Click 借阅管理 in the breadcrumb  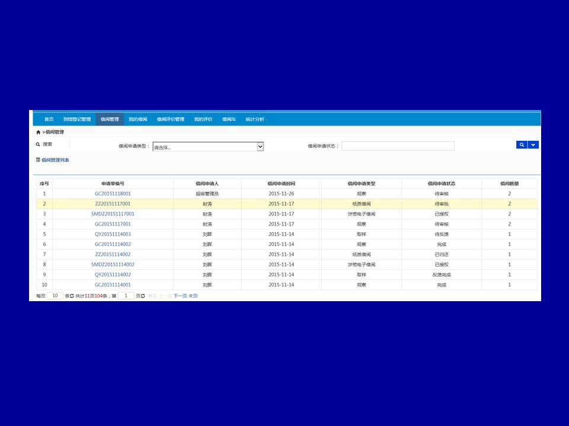[55, 132]
